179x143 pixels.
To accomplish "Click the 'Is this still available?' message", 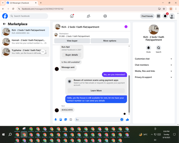I will [71, 62].
